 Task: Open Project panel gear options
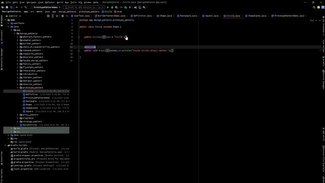click(62, 16)
